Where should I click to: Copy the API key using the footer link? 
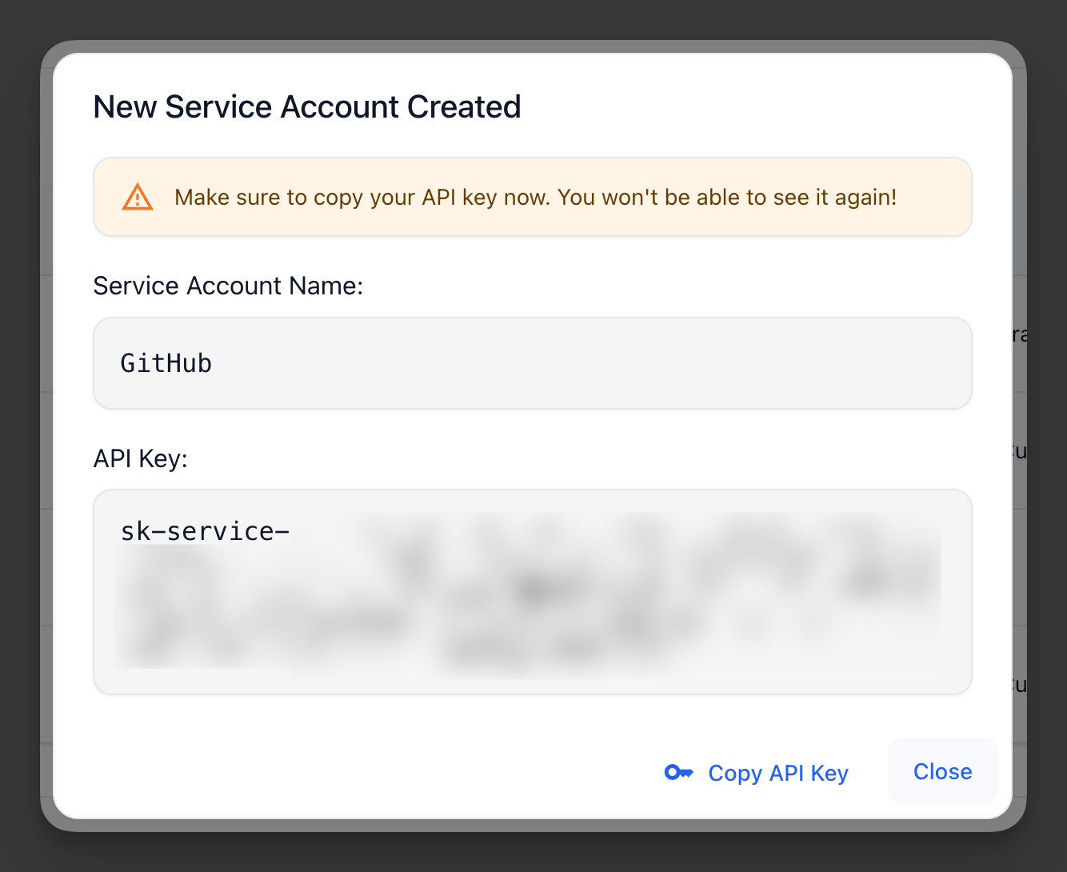[777, 772]
